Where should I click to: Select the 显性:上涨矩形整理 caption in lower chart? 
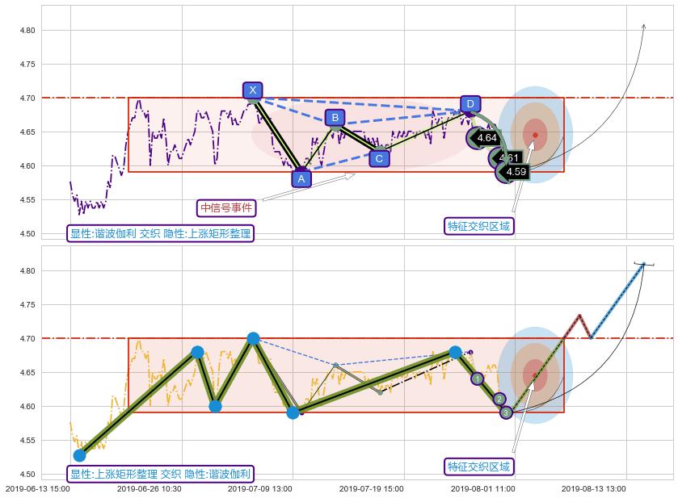(x=160, y=475)
